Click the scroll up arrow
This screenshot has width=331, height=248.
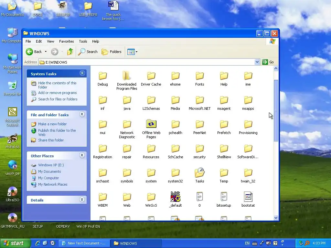pyautogui.click(x=276, y=68)
